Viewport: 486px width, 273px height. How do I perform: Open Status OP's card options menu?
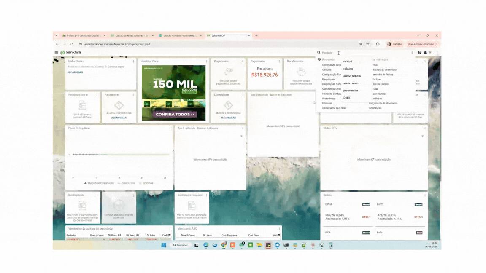[x=425, y=128]
